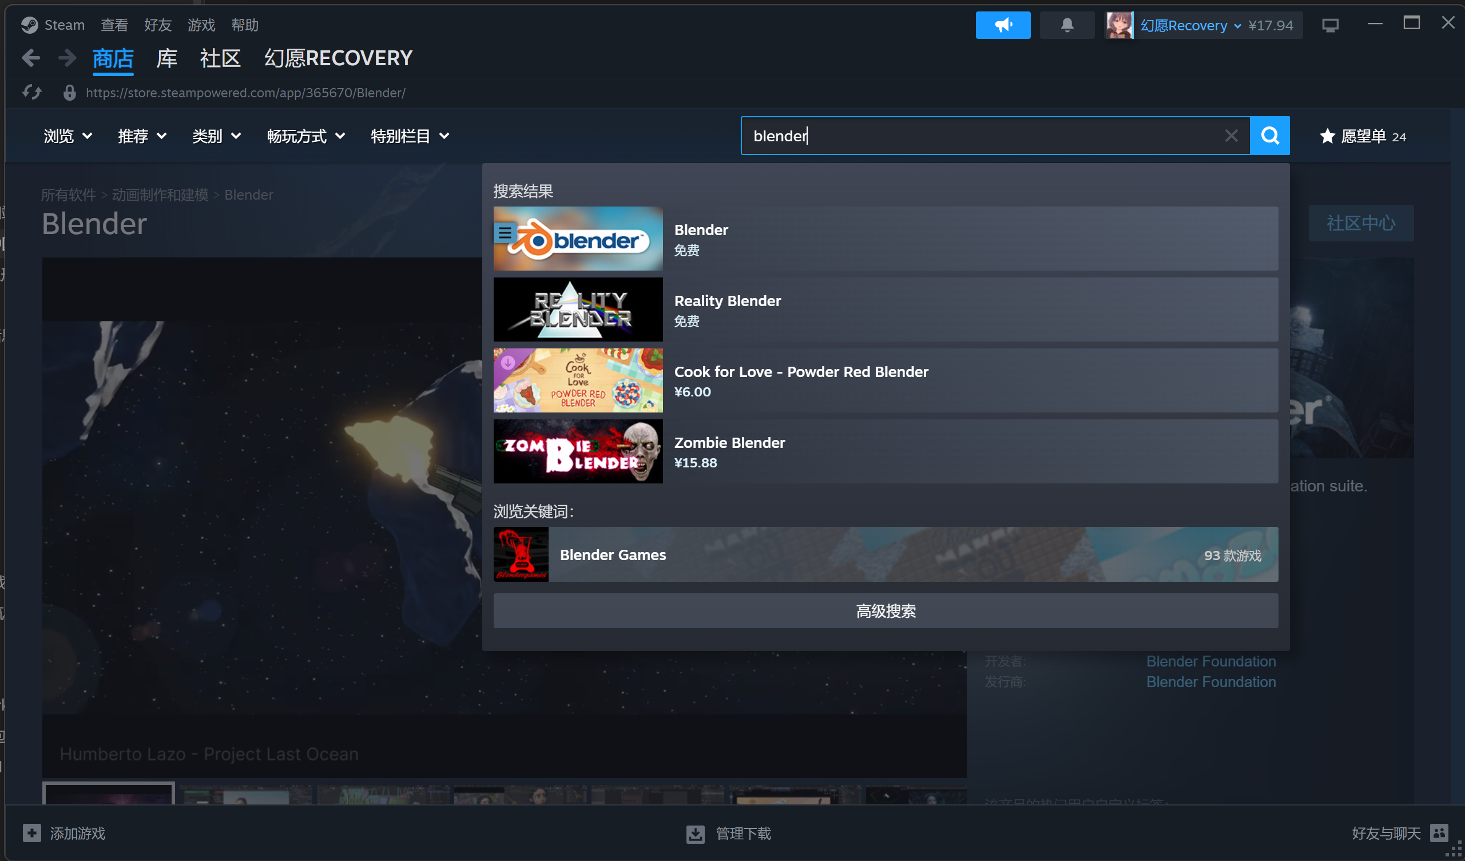Click the Zombie Blender thumbnail
Screen dimensions: 1465x861
pyautogui.click(x=578, y=451)
